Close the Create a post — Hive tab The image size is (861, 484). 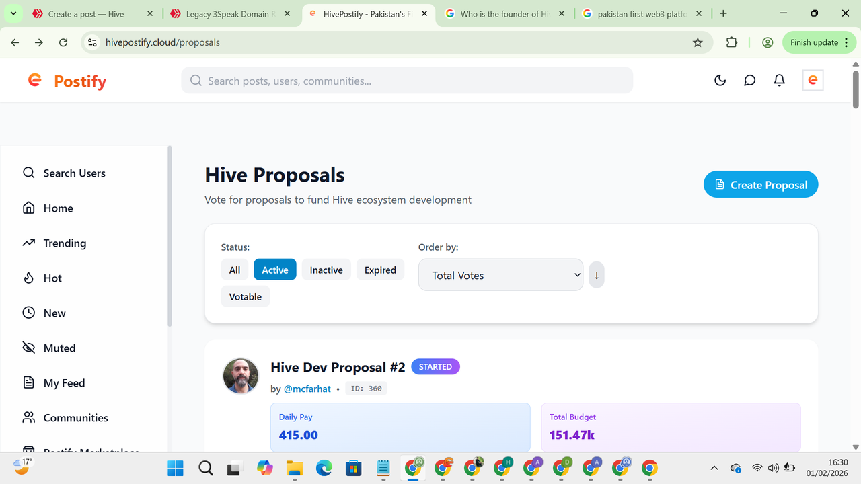tap(150, 14)
